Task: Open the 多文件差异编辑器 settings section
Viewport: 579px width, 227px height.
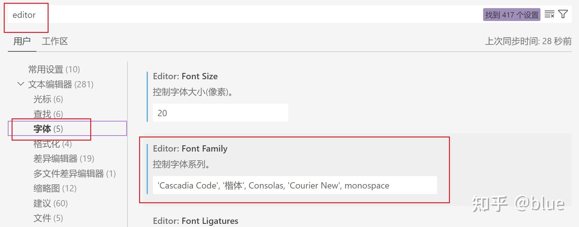Action: pos(75,173)
